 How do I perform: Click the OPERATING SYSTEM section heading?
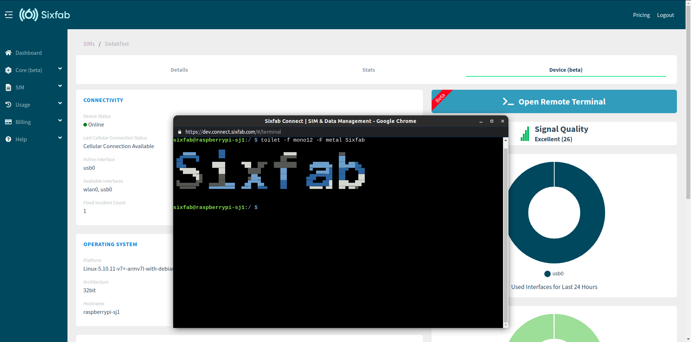point(110,244)
